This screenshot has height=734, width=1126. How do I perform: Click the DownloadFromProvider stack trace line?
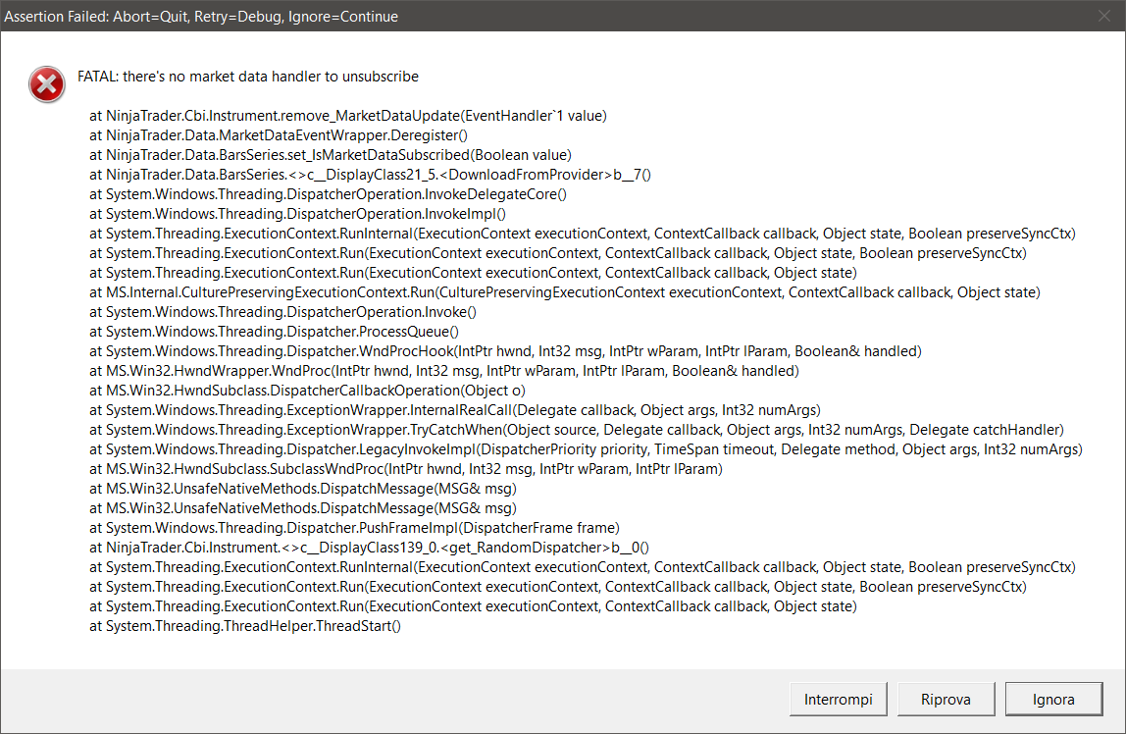pyautogui.click(x=371, y=175)
